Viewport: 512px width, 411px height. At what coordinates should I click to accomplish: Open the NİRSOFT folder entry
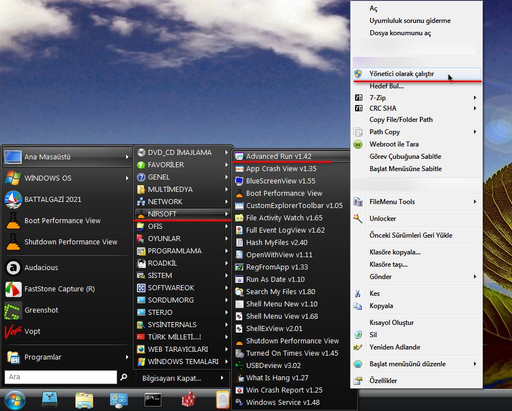(182, 214)
